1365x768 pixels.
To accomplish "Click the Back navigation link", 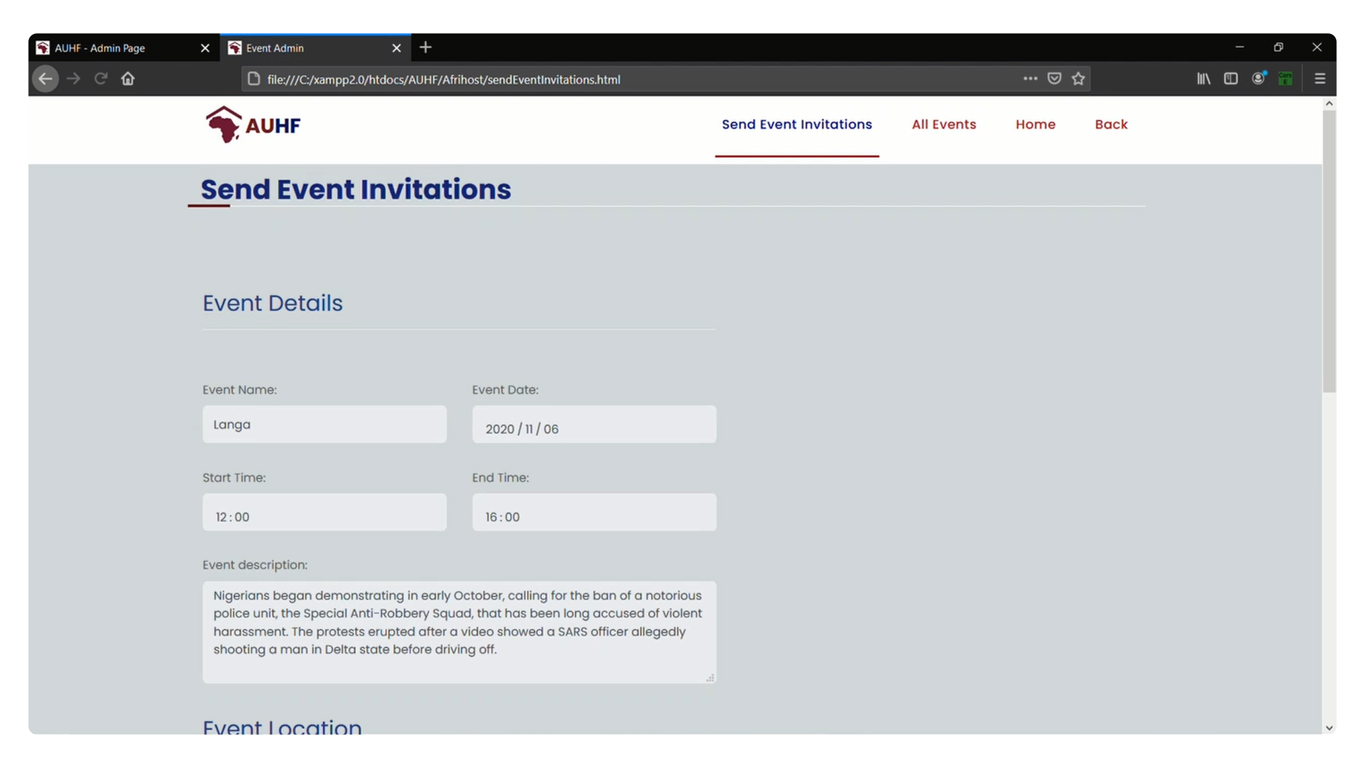I will (x=1111, y=124).
